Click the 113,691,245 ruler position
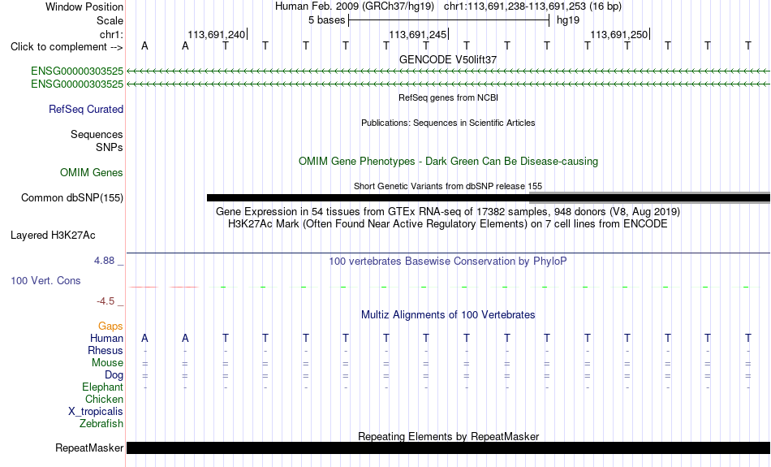Image resolution: width=771 pixels, height=467 pixels. tap(418, 34)
